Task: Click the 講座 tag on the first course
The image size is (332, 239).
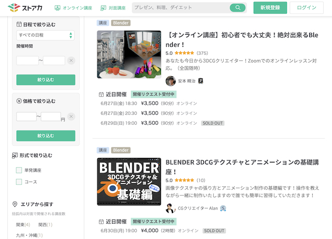Action: 103,23
